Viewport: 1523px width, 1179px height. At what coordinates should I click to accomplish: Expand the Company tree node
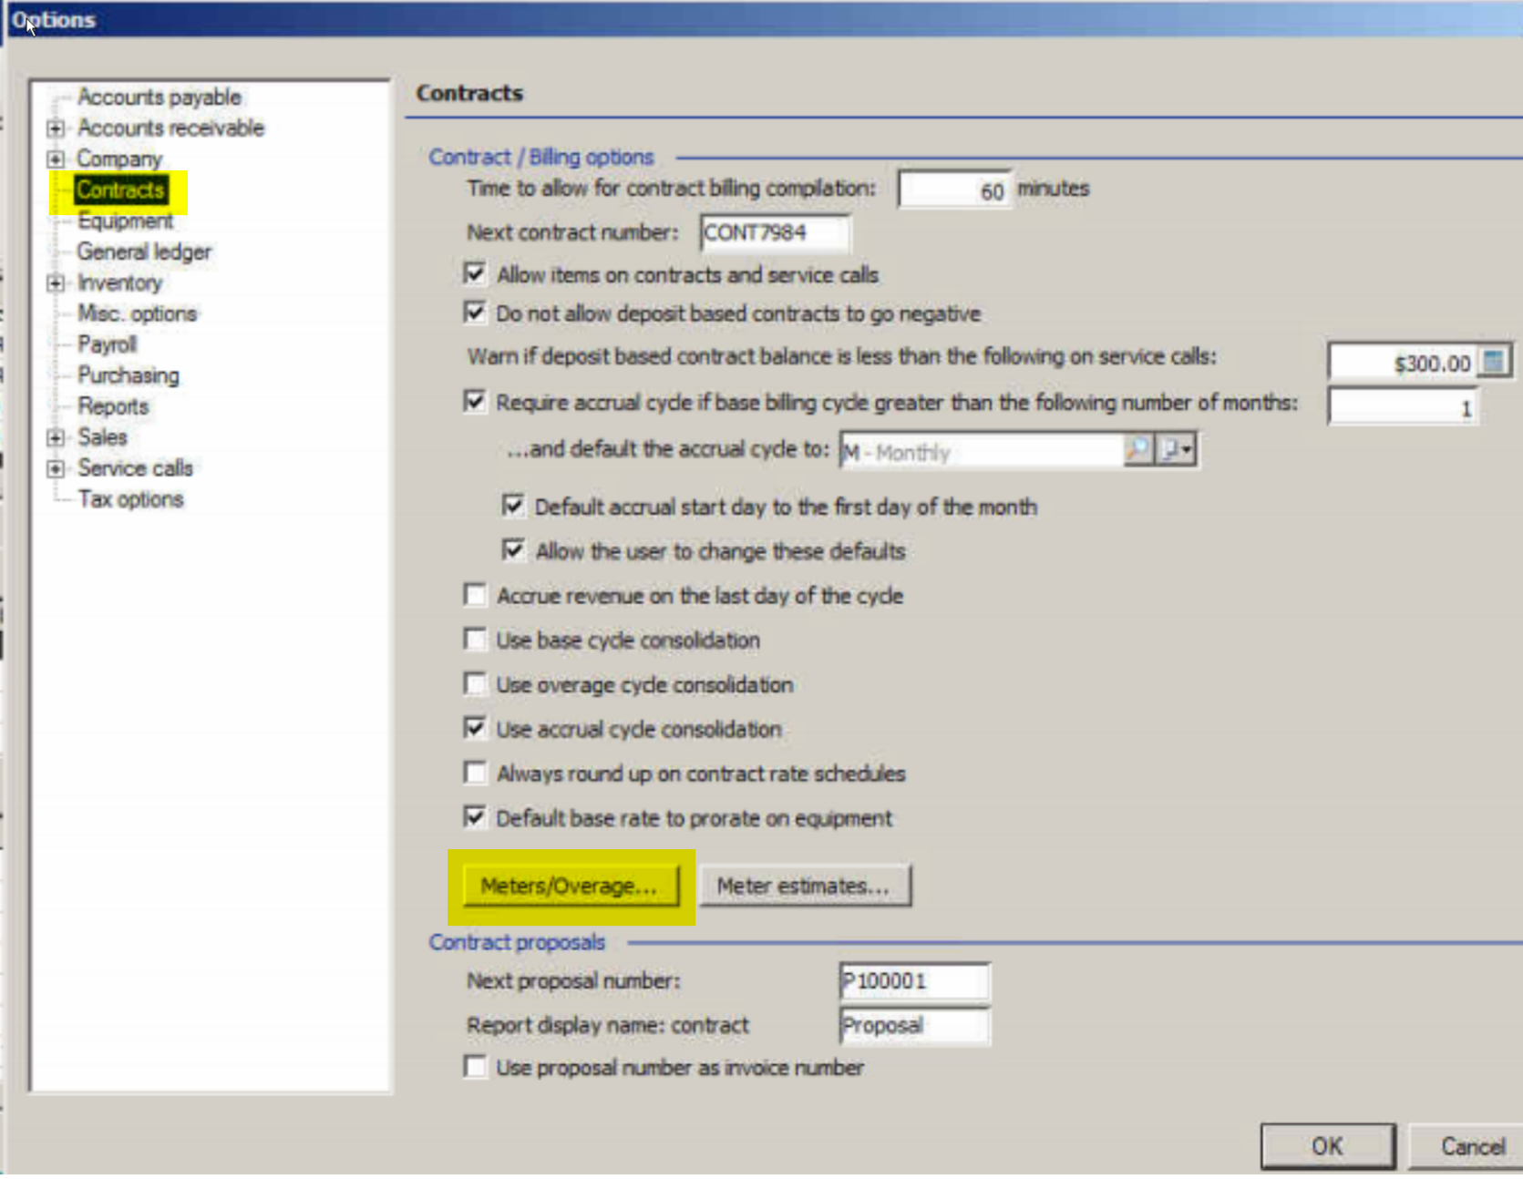(x=56, y=159)
